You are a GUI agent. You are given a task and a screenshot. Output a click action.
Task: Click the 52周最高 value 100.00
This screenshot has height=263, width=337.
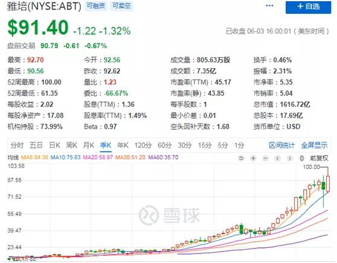[x=51, y=82]
